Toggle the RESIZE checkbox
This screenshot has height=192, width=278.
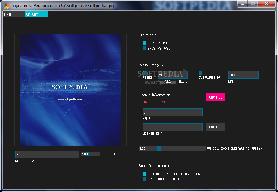point(145,73)
